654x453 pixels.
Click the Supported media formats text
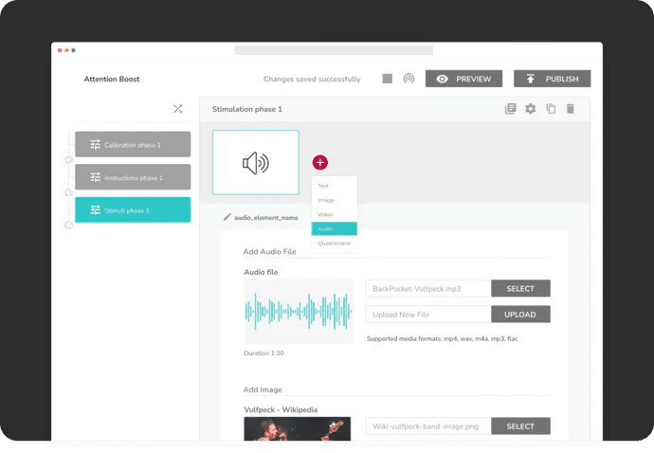pyautogui.click(x=442, y=338)
